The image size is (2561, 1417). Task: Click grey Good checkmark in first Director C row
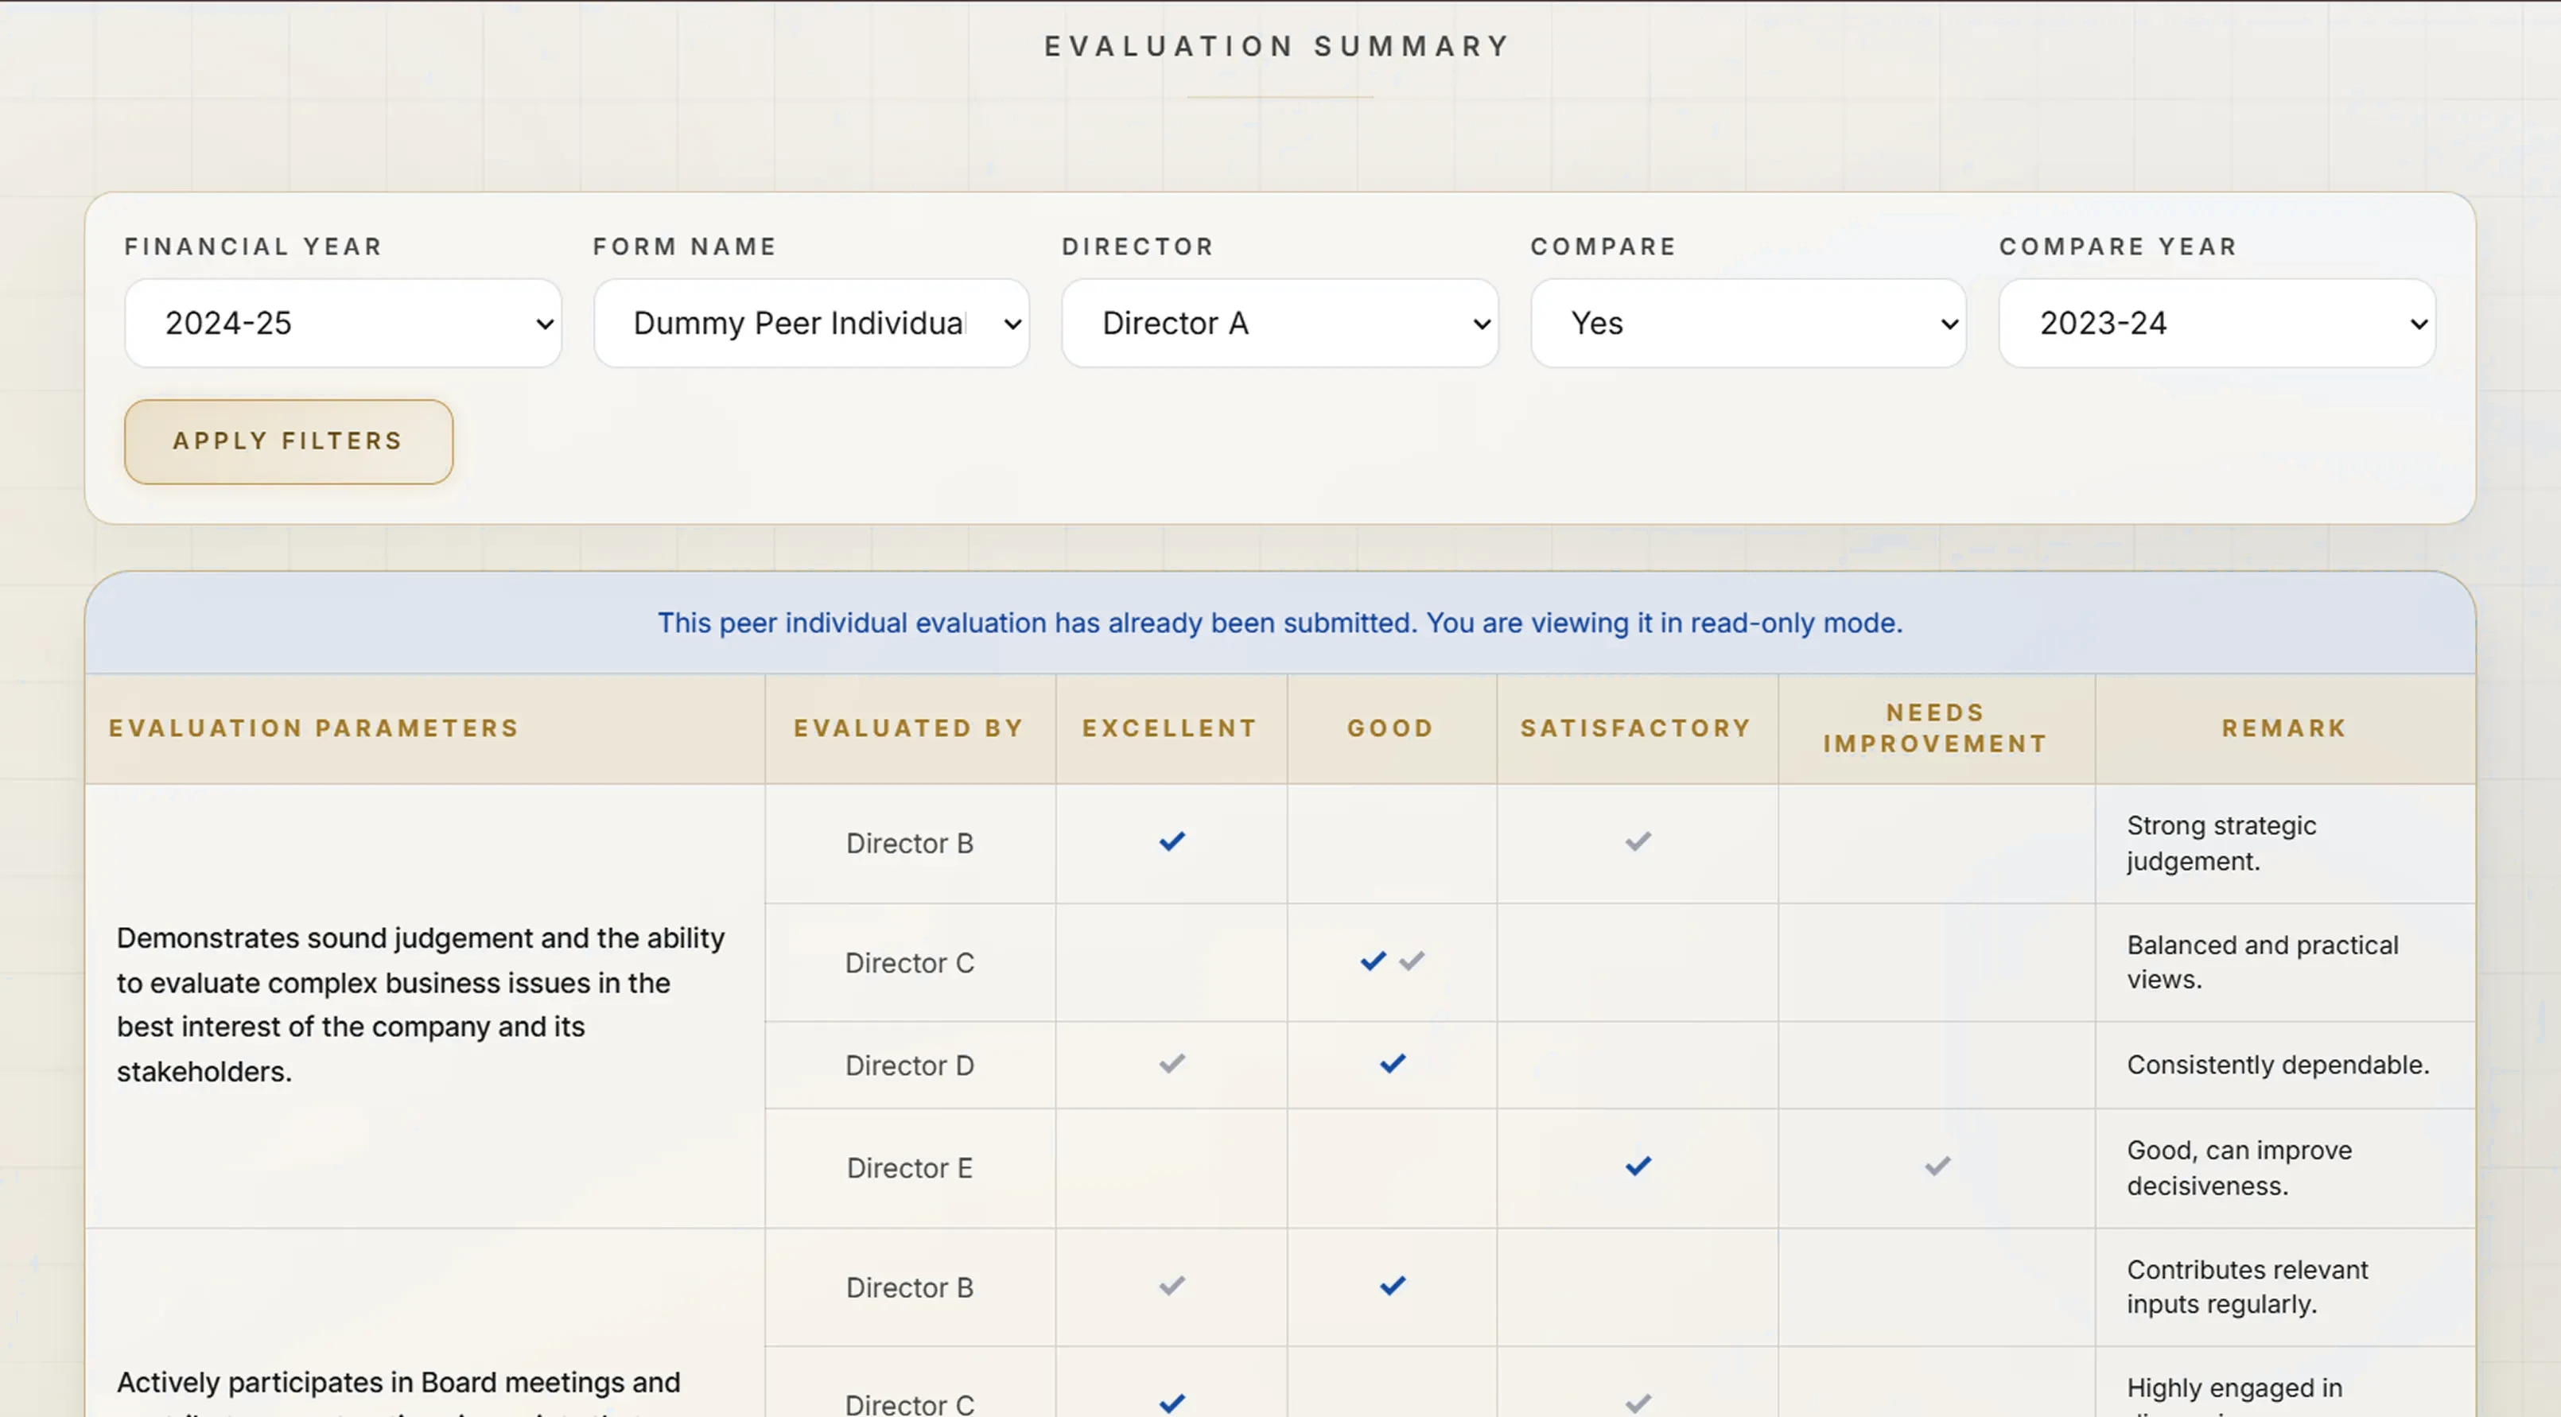coord(1412,961)
